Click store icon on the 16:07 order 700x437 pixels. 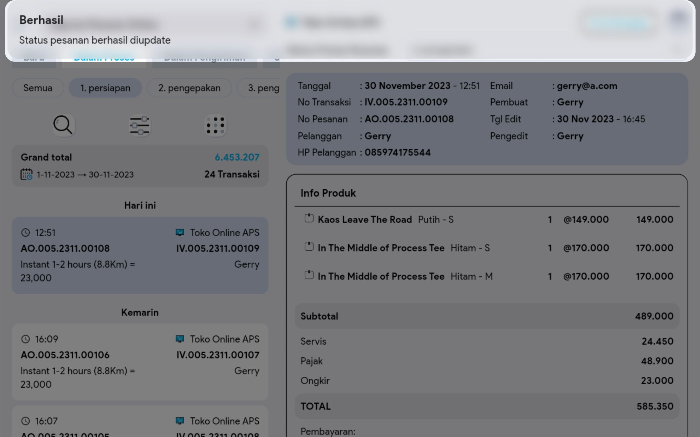[180, 421]
